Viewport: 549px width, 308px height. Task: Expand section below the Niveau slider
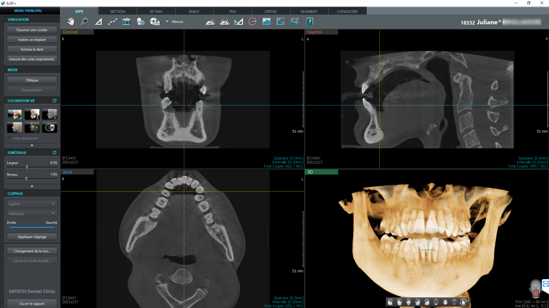click(x=32, y=186)
